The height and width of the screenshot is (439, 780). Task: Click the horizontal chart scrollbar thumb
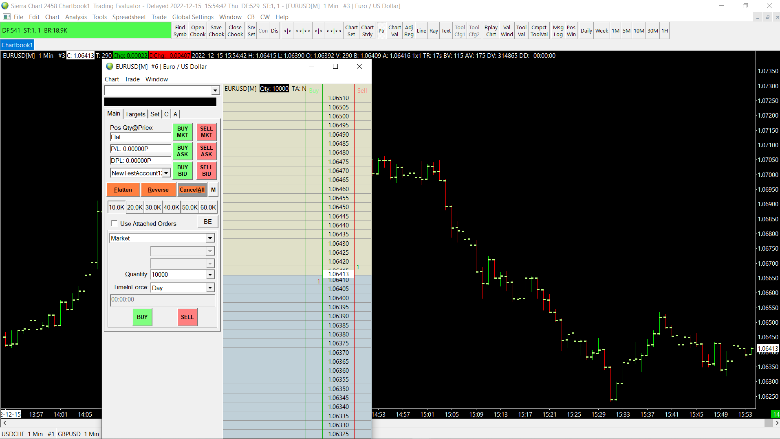(769, 423)
